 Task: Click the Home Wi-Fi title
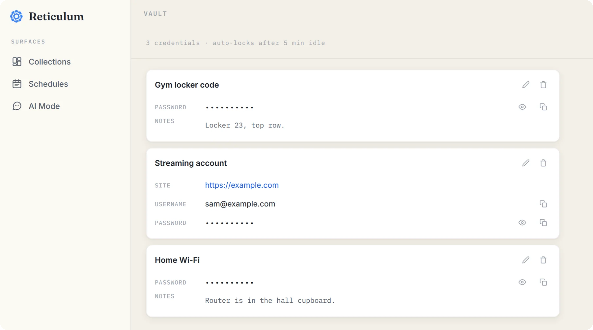pos(177,260)
